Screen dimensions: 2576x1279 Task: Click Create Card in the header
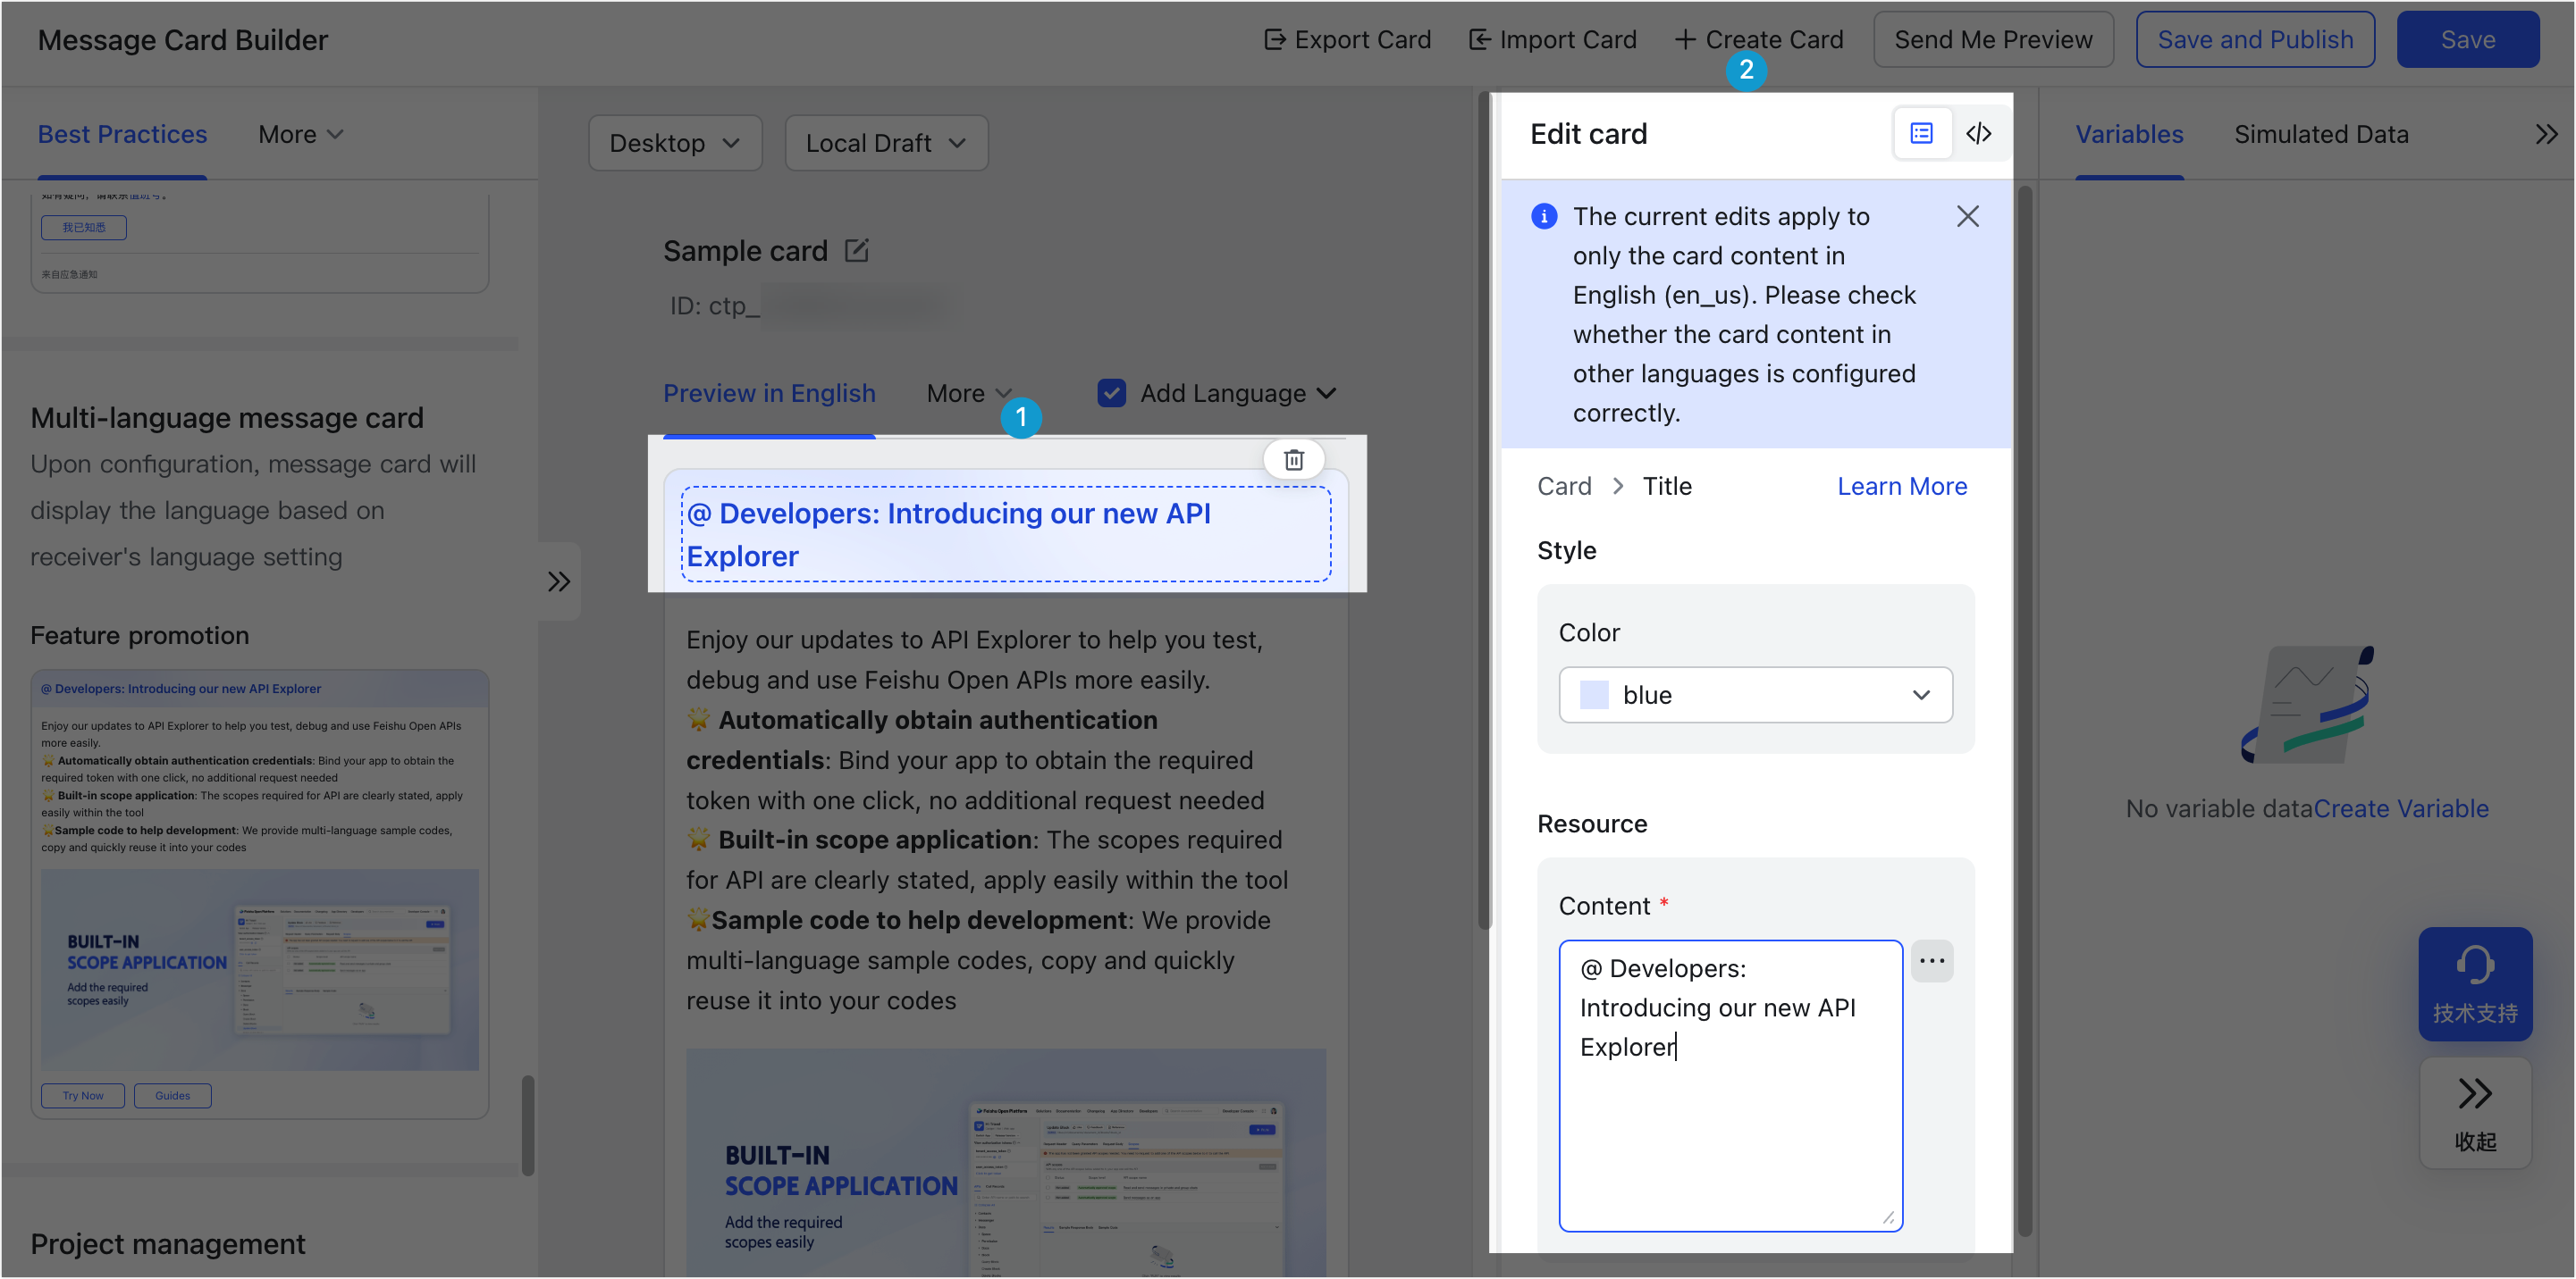click(1759, 40)
